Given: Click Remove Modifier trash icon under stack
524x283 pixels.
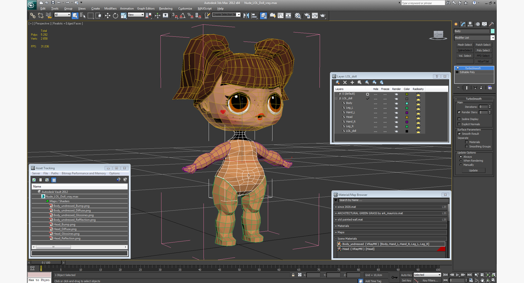Looking at the screenshot, I should pos(482,88).
